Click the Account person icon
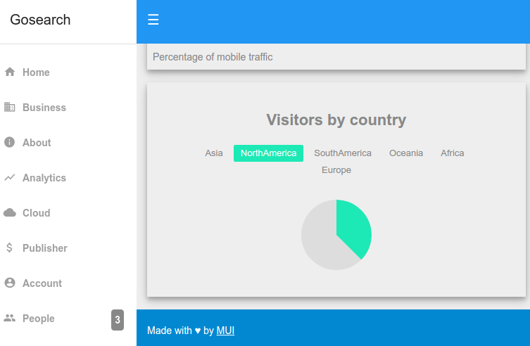 point(9,283)
